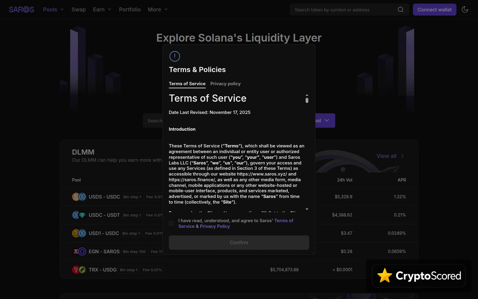478x299 pixels.
Task: Open the purple pool dropdown button
Action: tap(325, 120)
